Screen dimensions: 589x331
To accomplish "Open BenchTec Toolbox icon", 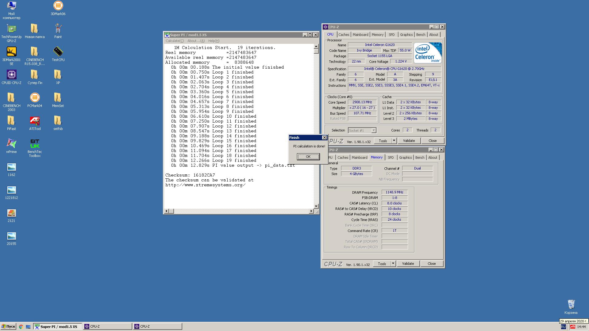I will coord(35,148).
